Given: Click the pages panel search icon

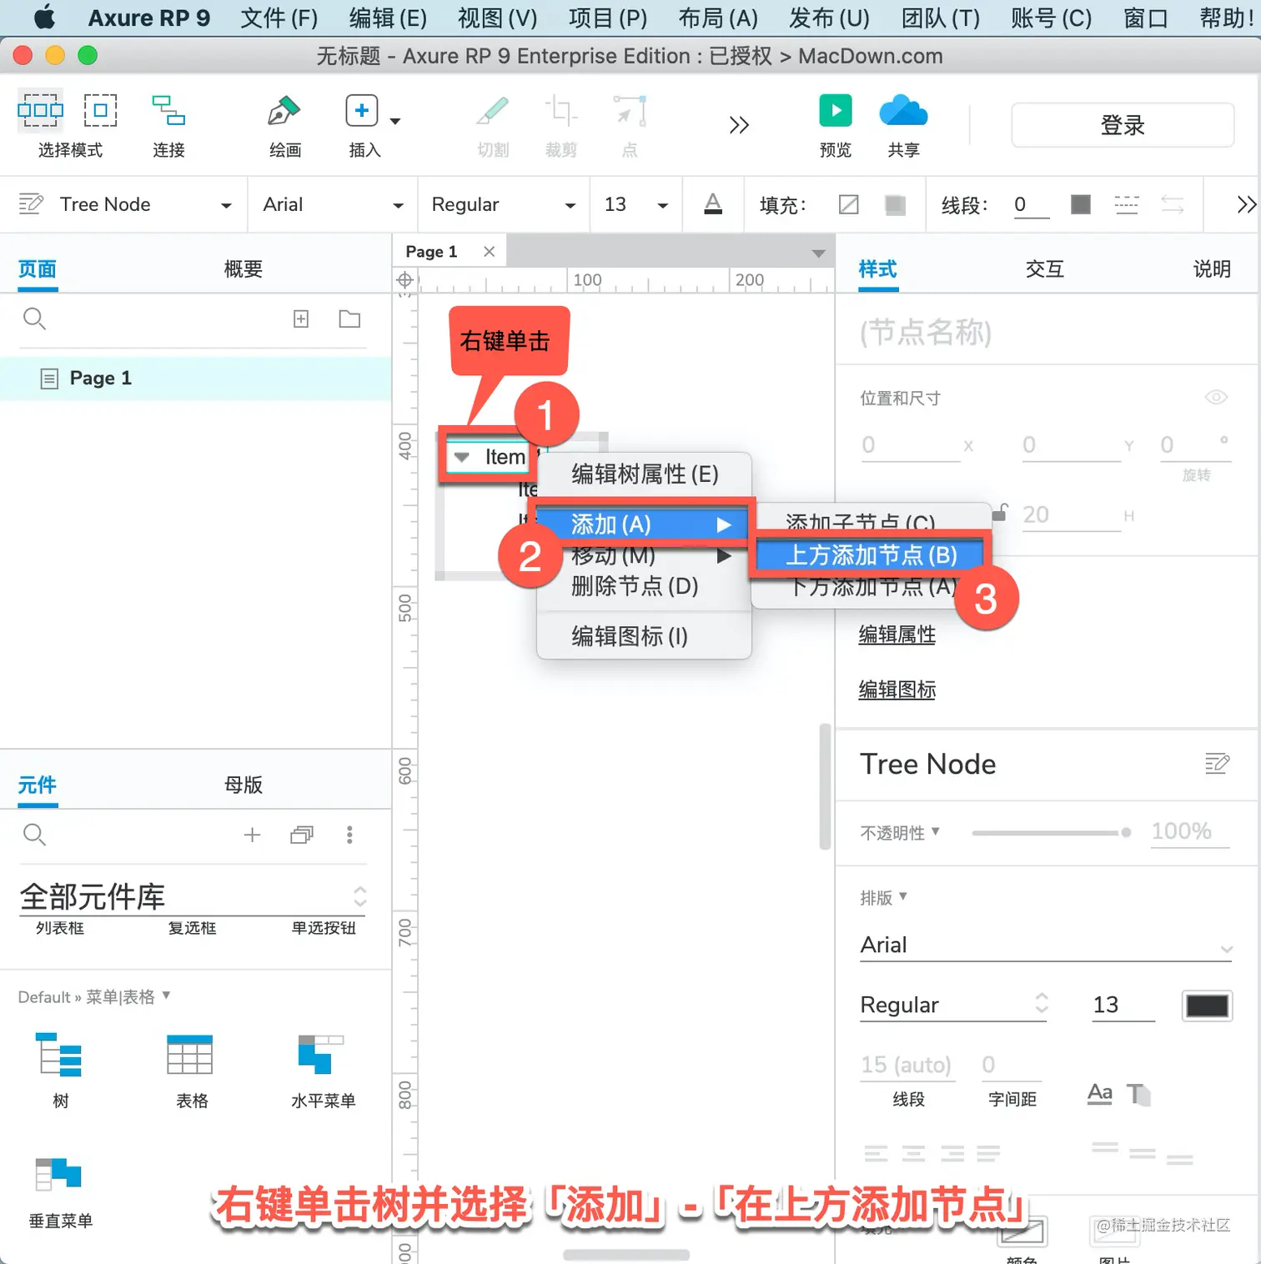Looking at the screenshot, I should (34, 319).
